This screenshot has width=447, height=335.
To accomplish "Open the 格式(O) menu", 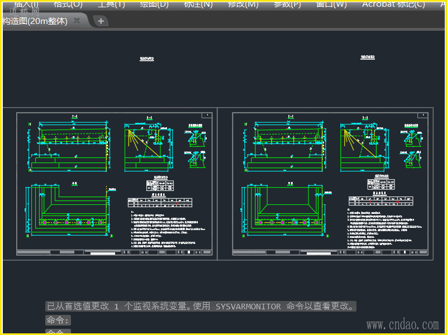I will pos(68,4).
